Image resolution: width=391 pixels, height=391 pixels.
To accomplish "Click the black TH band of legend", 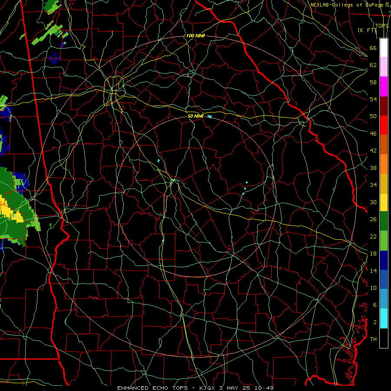I will (384, 338).
